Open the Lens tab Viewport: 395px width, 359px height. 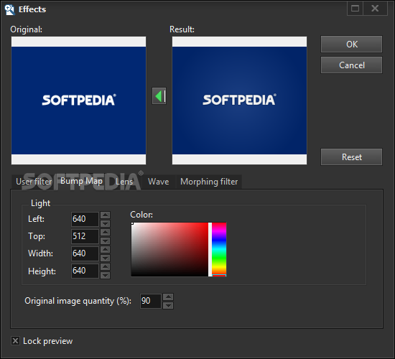coord(124,182)
